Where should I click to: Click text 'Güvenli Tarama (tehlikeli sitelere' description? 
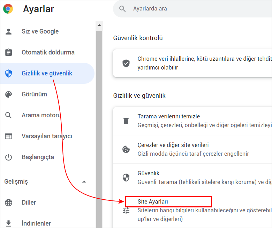click(x=204, y=182)
